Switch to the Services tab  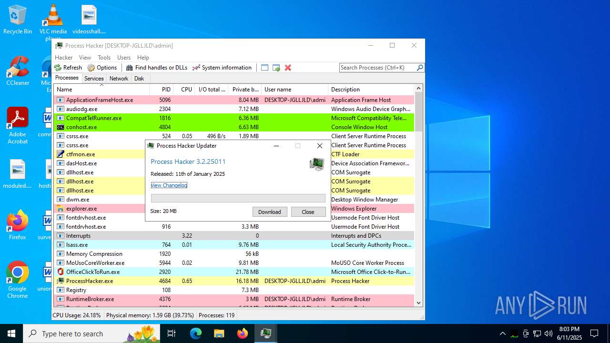click(94, 79)
